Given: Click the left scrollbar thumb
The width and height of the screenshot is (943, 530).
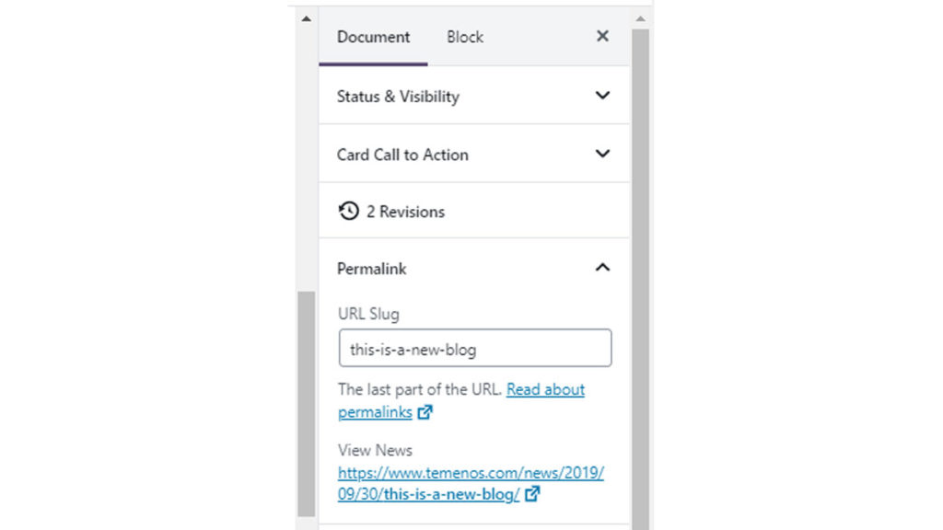Looking at the screenshot, I should pos(306,405).
